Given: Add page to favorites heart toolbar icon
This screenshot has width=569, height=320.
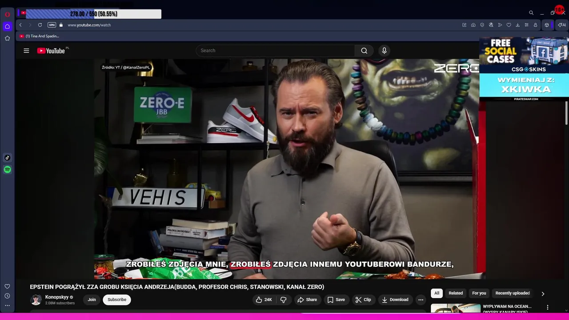Looking at the screenshot, I should 509,25.
